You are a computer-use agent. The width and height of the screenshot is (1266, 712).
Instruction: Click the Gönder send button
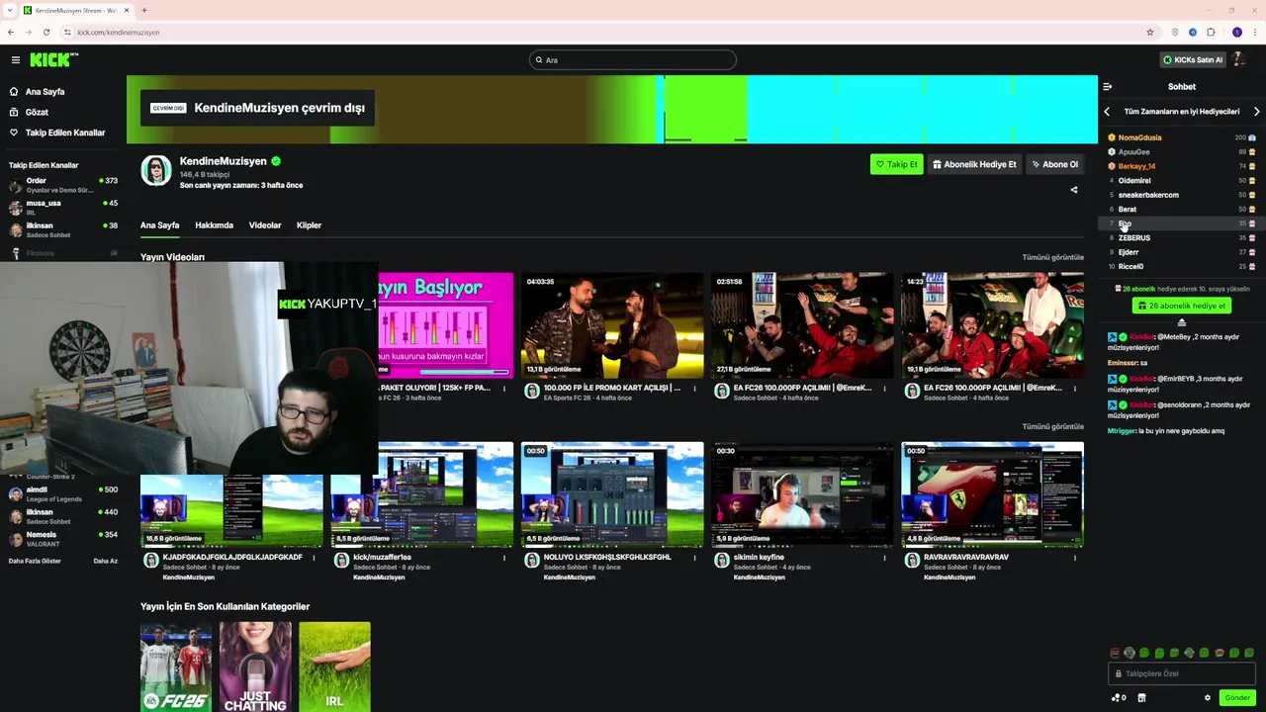coord(1237,698)
